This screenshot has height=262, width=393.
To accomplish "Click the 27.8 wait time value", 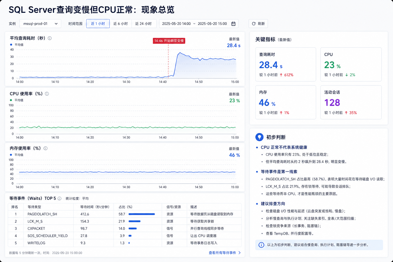I will pos(84,236).
